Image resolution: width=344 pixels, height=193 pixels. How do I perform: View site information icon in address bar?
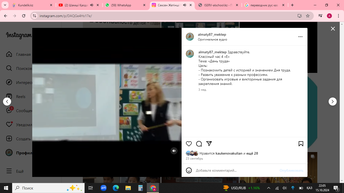[x=35, y=16]
